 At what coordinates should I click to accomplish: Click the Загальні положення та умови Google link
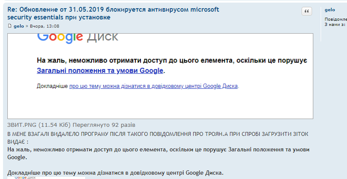(x=100, y=70)
